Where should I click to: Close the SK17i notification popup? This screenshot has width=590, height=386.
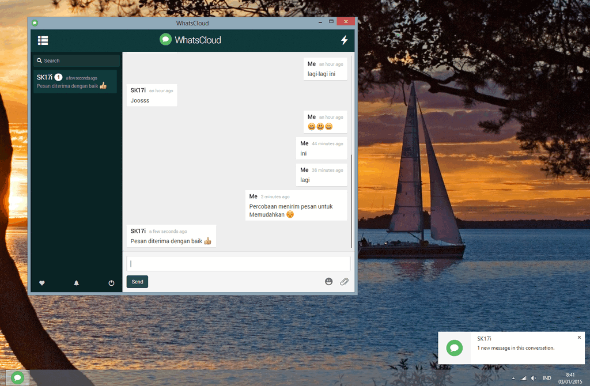point(579,338)
